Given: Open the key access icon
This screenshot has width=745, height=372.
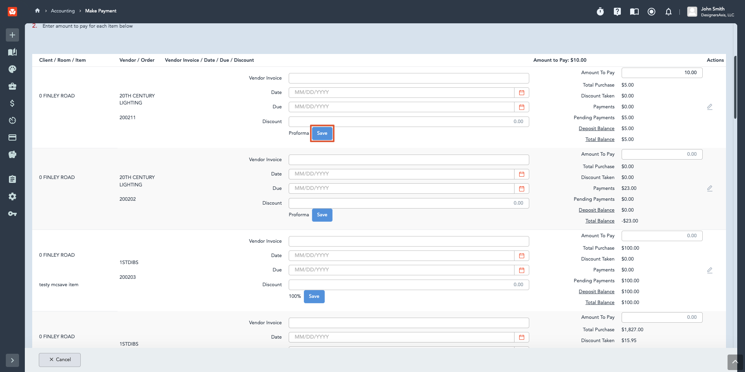Looking at the screenshot, I should coord(12,214).
